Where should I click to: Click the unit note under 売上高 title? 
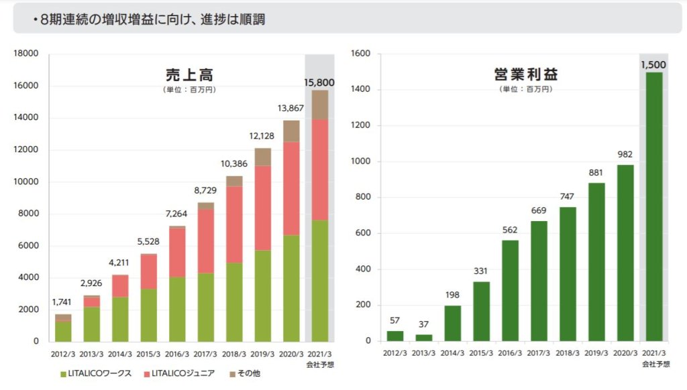tap(189, 90)
